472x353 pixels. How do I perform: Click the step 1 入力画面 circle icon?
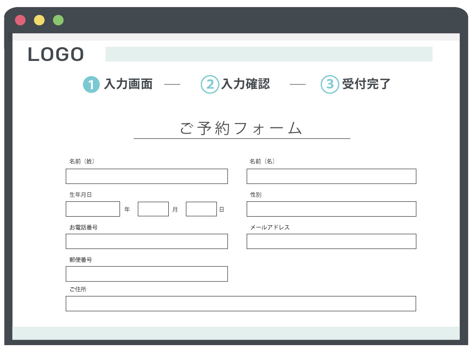tap(91, 84)
